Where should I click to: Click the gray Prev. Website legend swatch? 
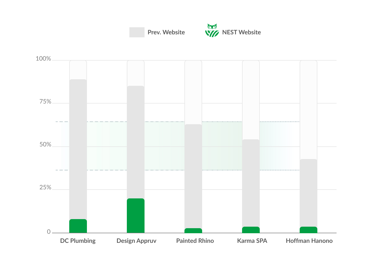(x=137, y=32)
